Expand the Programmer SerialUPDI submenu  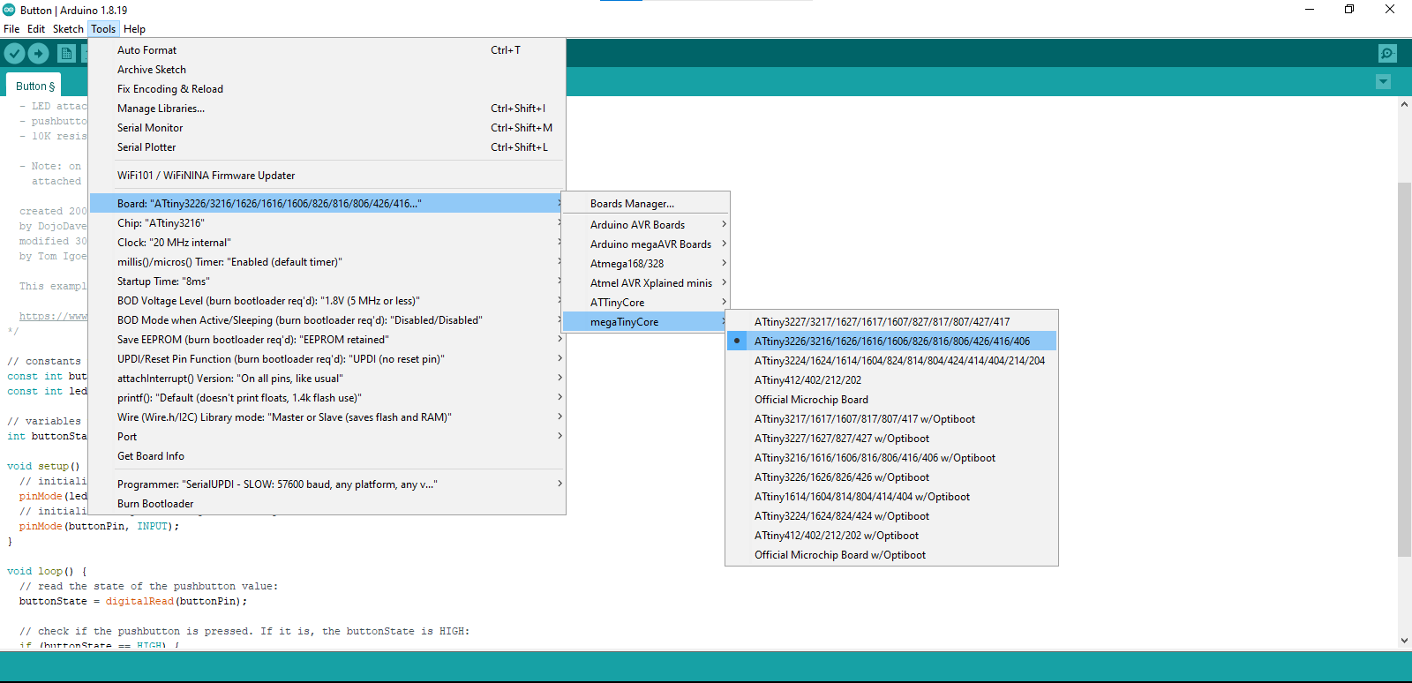327,484
